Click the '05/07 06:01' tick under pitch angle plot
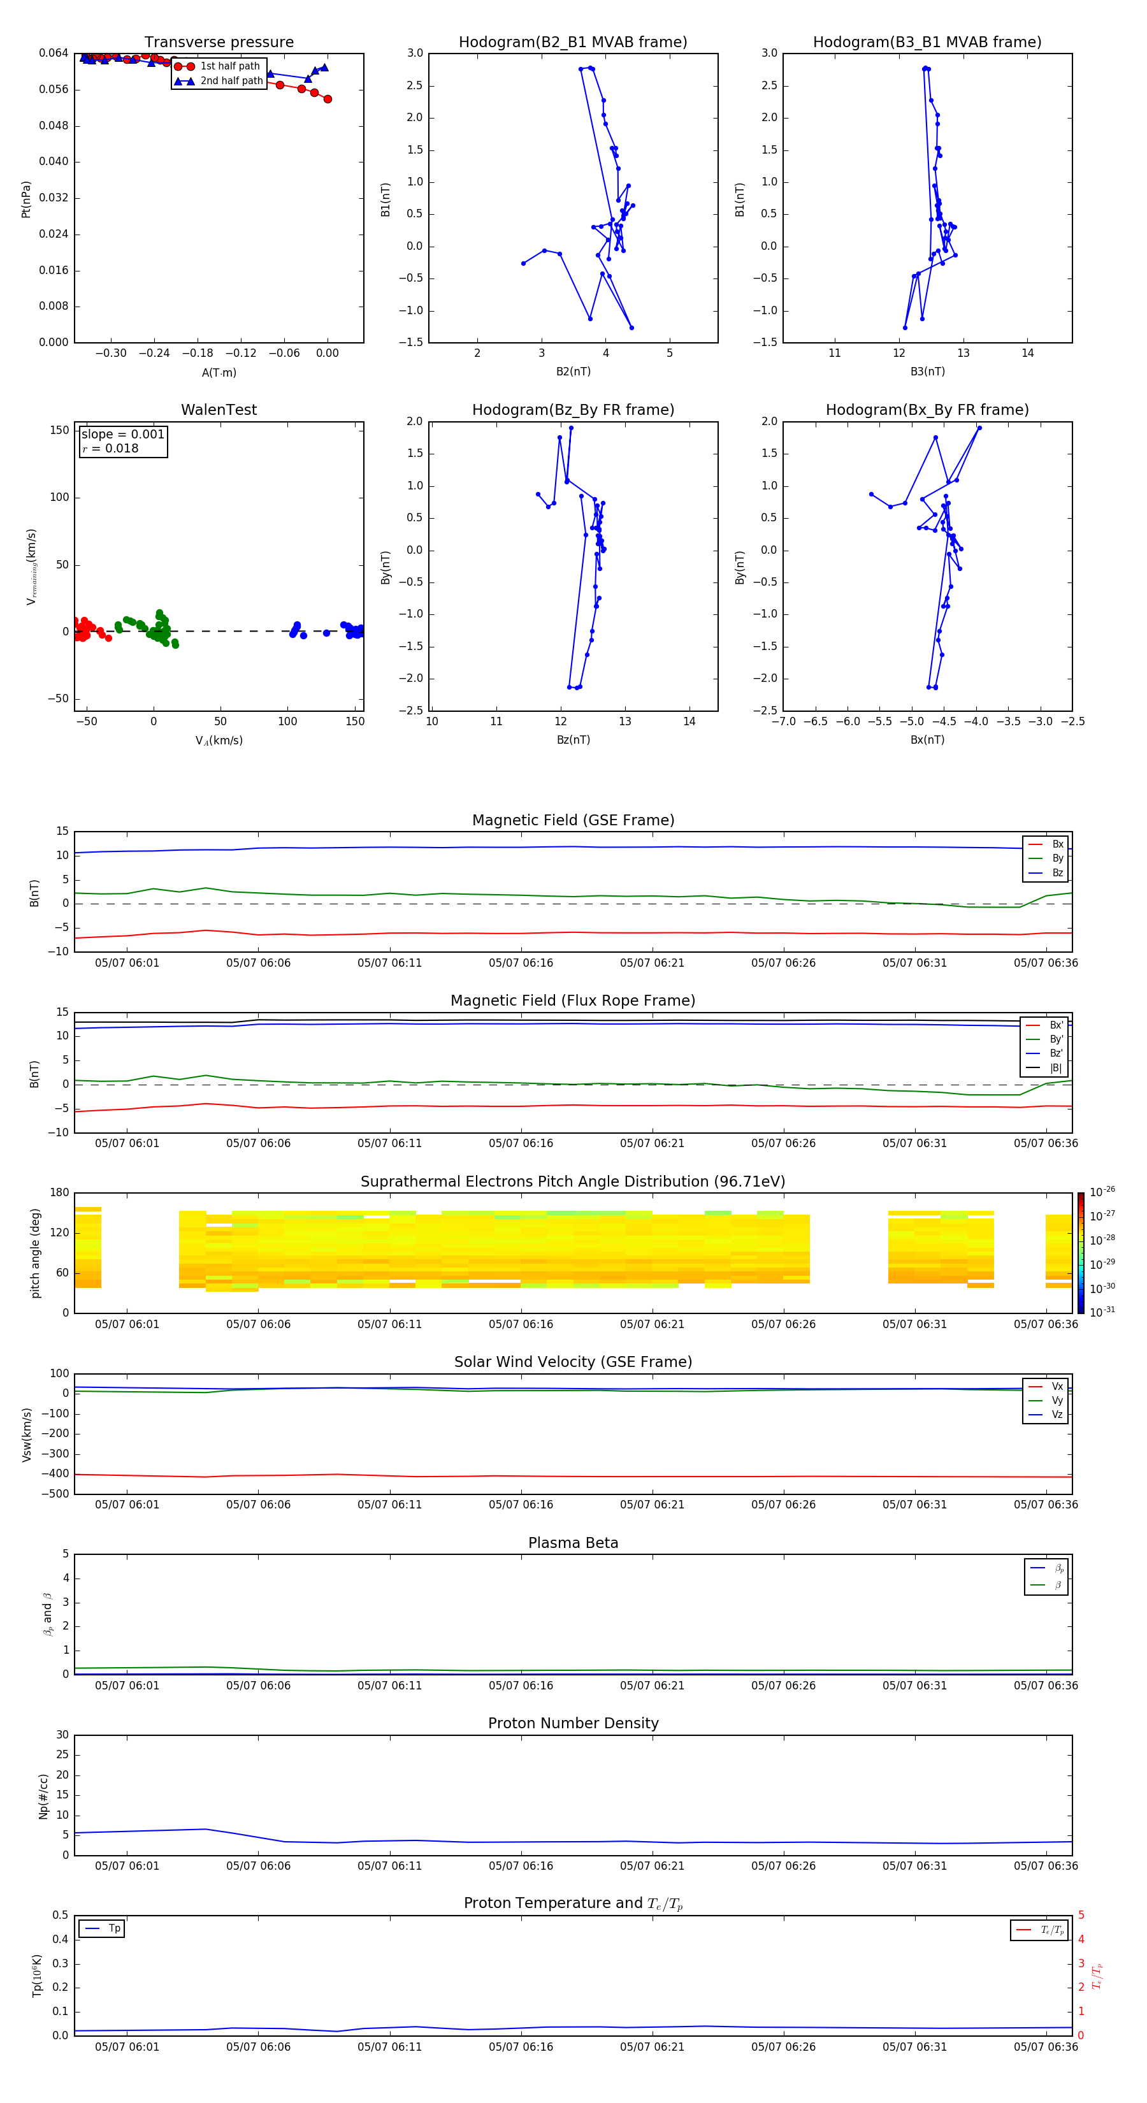1147x2103 pixels. click(x=127, y=1324)
